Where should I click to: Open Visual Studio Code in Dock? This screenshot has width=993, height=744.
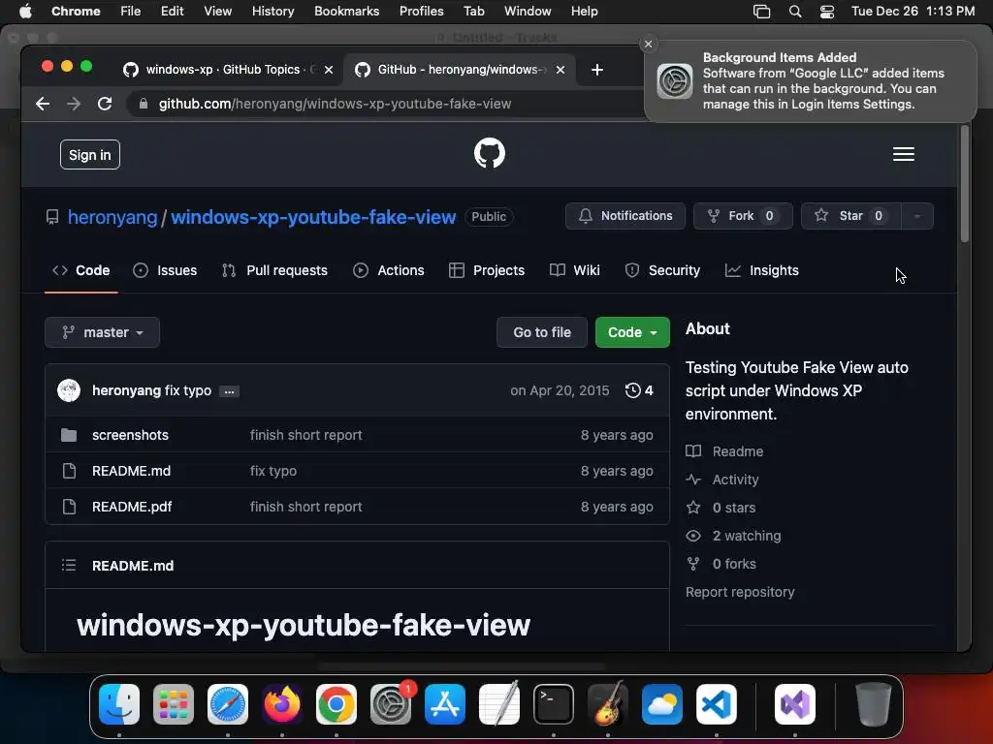pyautogui.click(x=717, y=704)
